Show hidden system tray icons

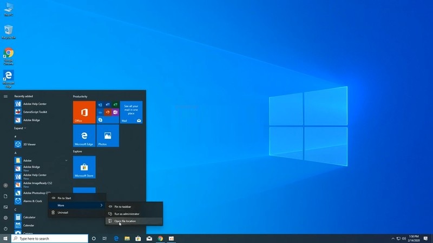coord(392,238)
